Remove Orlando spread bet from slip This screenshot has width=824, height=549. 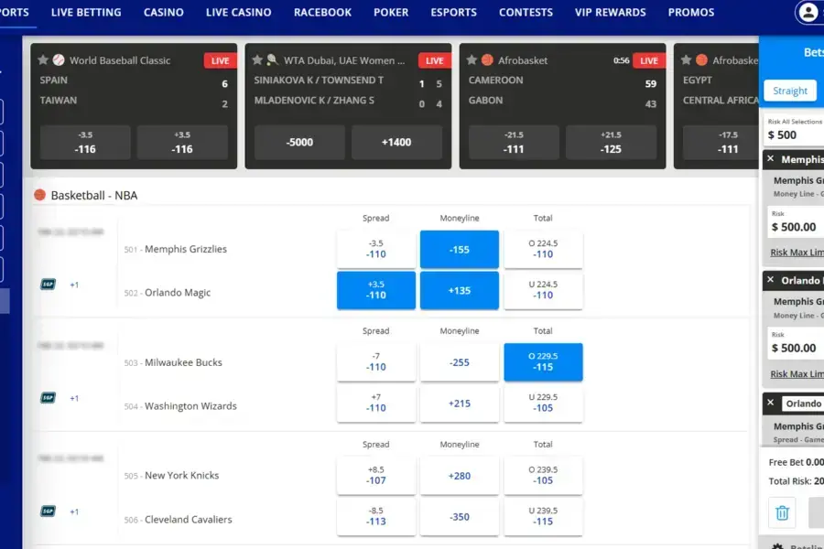point(770,403)
